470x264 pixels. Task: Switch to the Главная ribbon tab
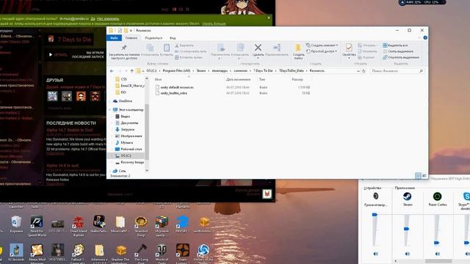point(131,38)
